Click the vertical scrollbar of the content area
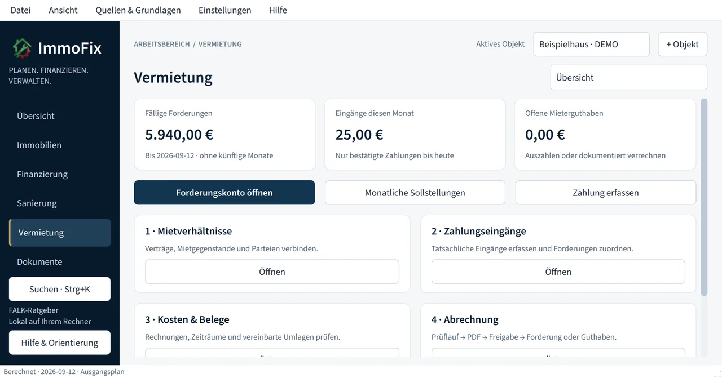The height and width of the screenshot is (378, 722). click(x=704, y=197)
